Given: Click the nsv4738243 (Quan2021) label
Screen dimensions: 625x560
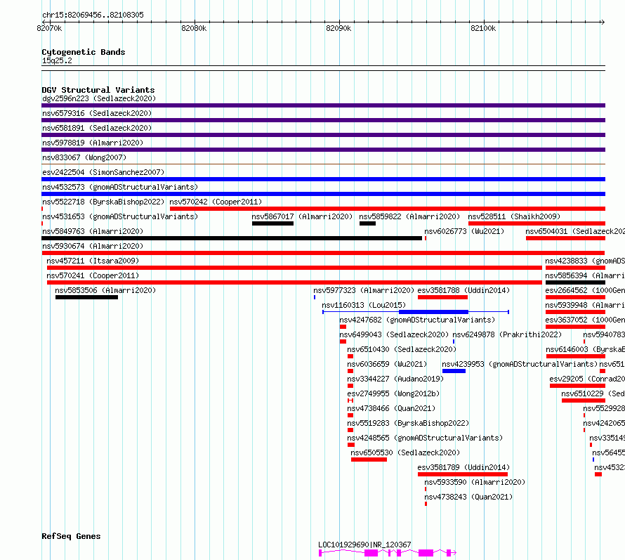Looking at the screenshot, I should 468,497.
